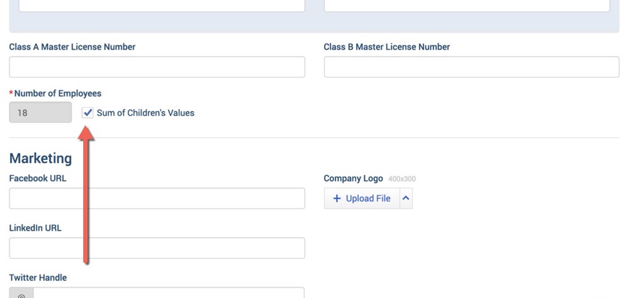Viewport: 628px width, 298px height.
Task: Click the @ symbol prefix on Twitter Handle
Action: tap(21, 294)
